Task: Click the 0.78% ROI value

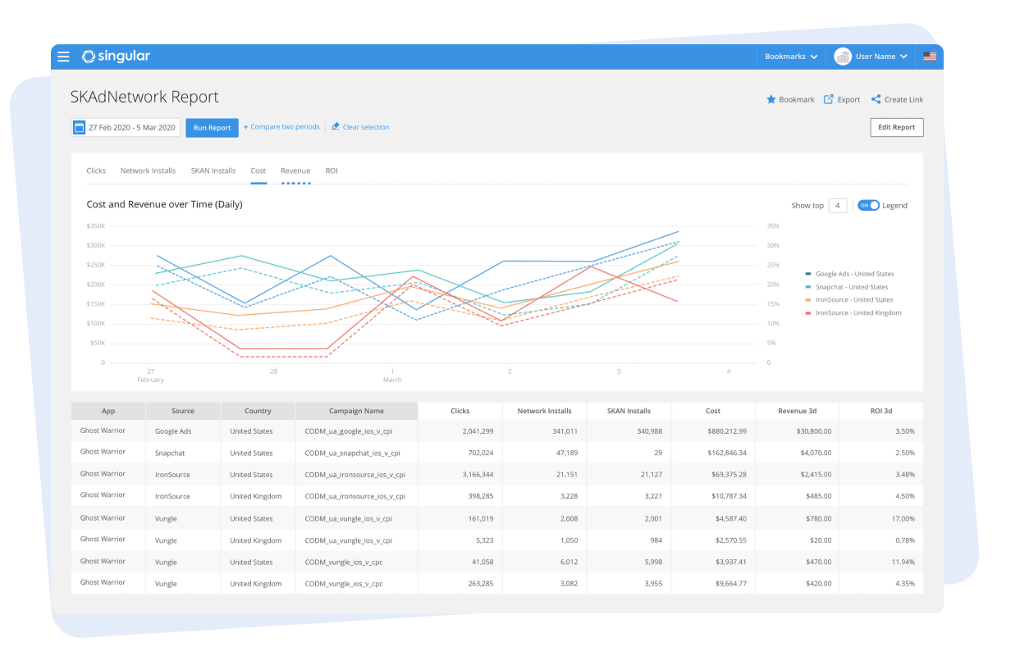Action: click(x=903, y=540)
